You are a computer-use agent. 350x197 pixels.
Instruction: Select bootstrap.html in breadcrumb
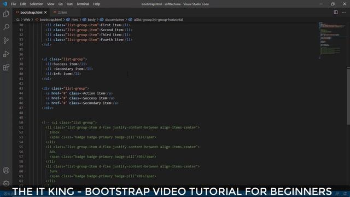pyautogui.click(x=51, y=20)
